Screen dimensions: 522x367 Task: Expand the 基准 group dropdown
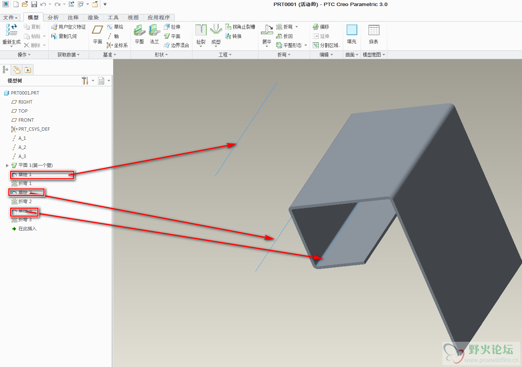pyautogui.click(x=110, y=55)
